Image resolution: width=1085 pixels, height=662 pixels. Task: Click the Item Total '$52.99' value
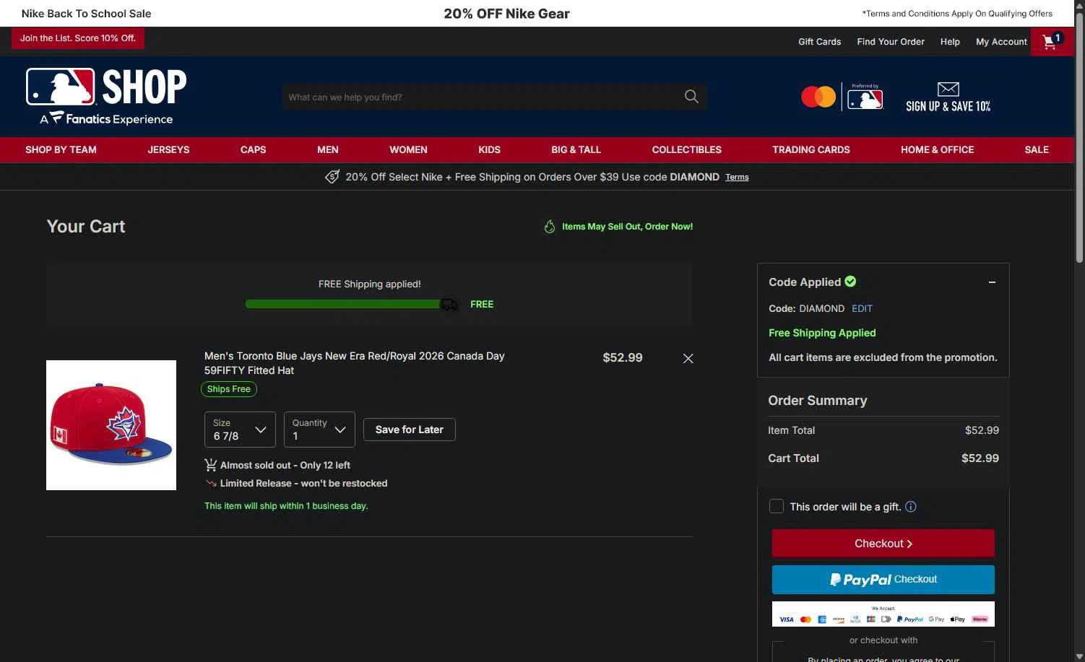(982, 430)
